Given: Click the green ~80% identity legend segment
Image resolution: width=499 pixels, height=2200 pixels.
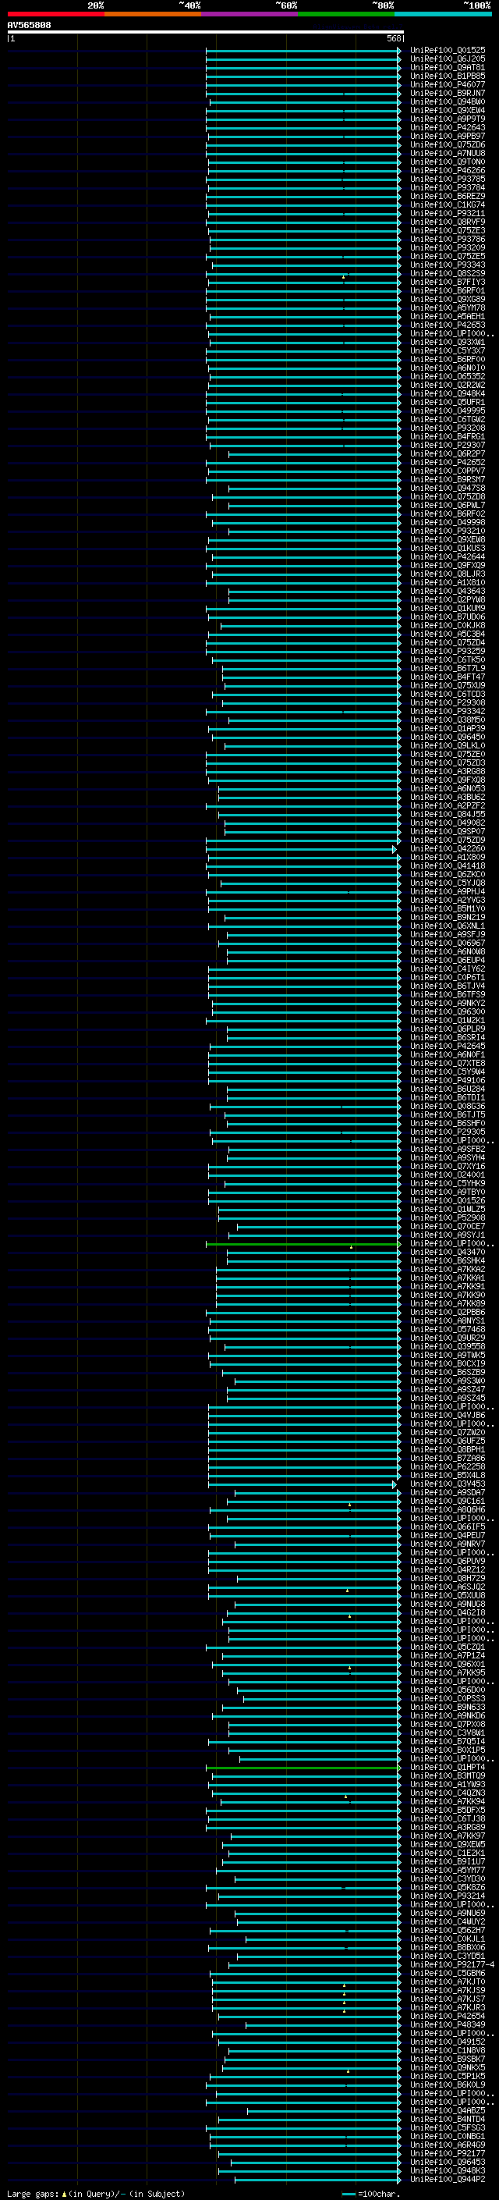Looking at the screenshot, I should coord(346,15).
